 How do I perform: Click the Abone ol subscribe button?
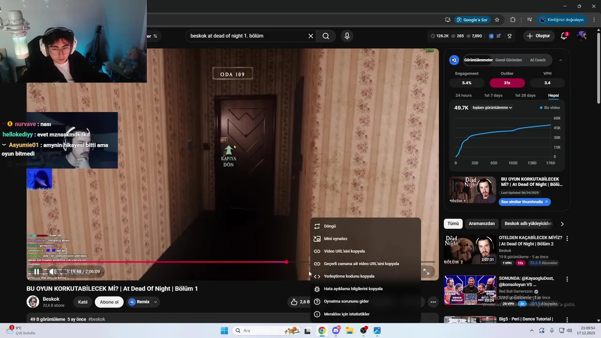[x=109, y=302]
